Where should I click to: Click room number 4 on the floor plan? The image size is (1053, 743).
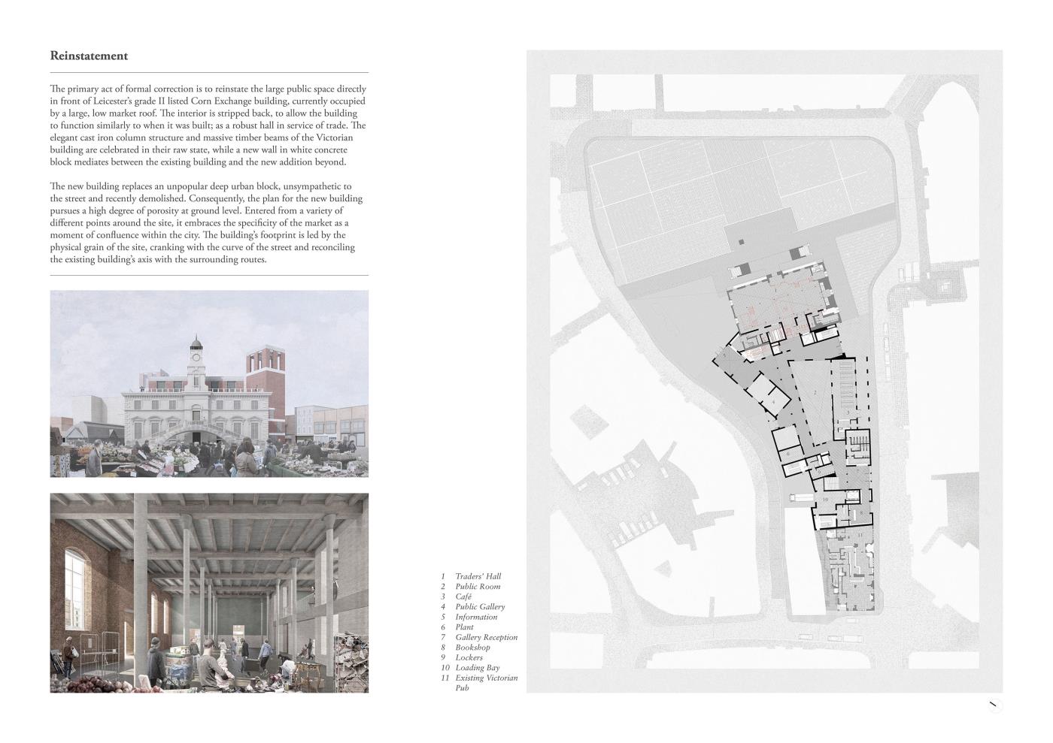tap(773, 402)
